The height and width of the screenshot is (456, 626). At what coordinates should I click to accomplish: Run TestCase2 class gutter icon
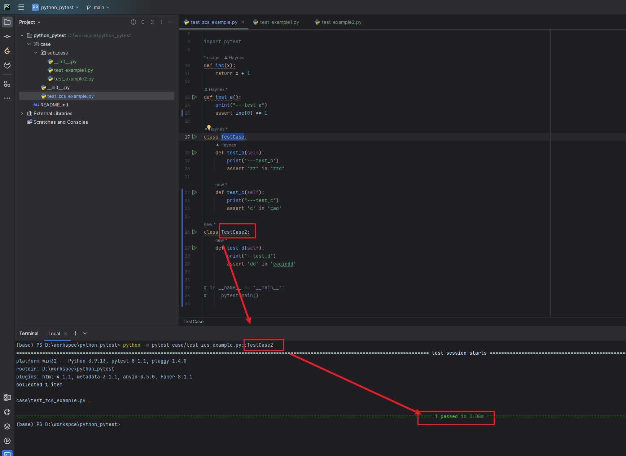click(194, 232)
